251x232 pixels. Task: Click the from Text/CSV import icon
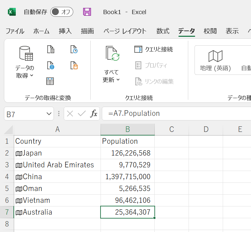51,49
